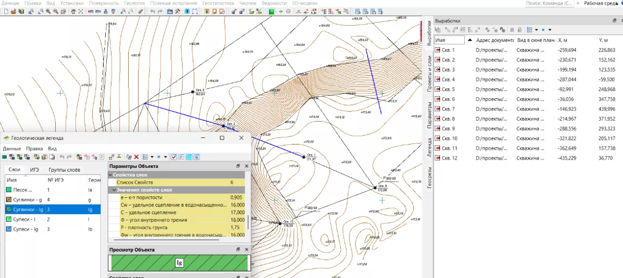Viewport: 623px width, 278px height.
Task: Click the open folder icon in main toolbar
Action: click(14, 11)
